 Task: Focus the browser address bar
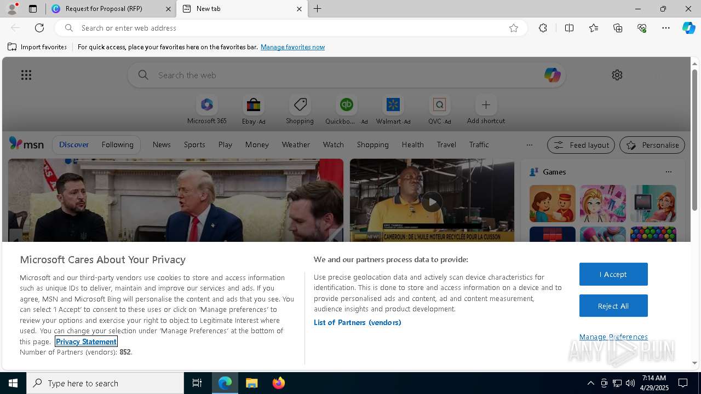290,28
